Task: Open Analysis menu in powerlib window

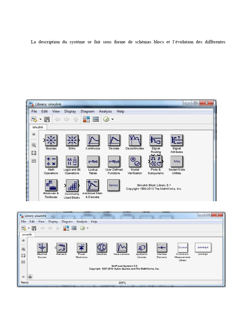Action: point(81,222)
